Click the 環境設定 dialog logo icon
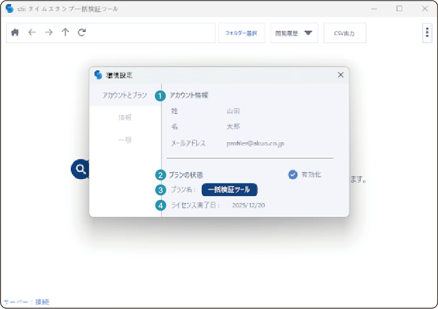Image resolution: width=438 pixels, height=309 pixels. [x=98, y=75]
